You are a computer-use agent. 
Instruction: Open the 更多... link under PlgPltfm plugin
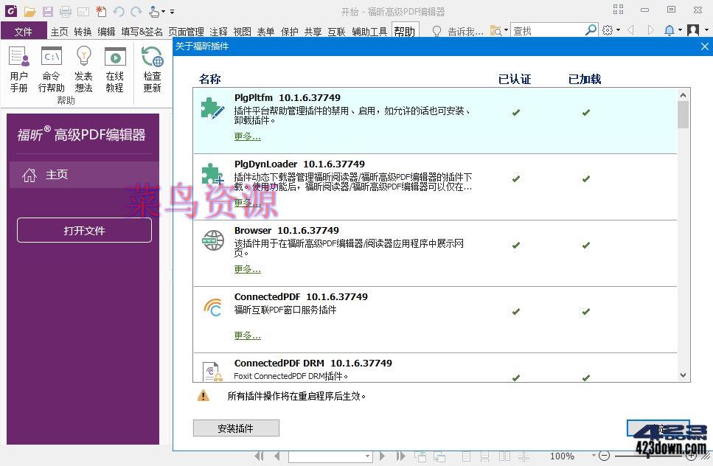pos(247,136)
